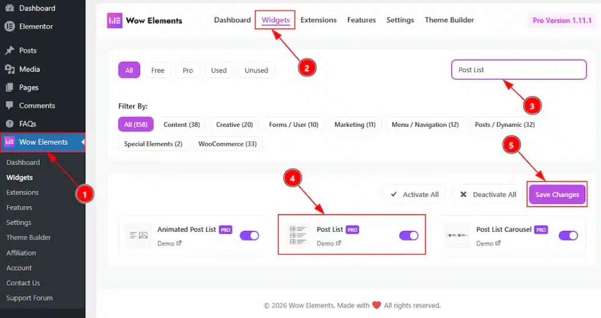Filter by WooCommerce (33) category
The height and width of the screenshot is (318, 601).
228,144
